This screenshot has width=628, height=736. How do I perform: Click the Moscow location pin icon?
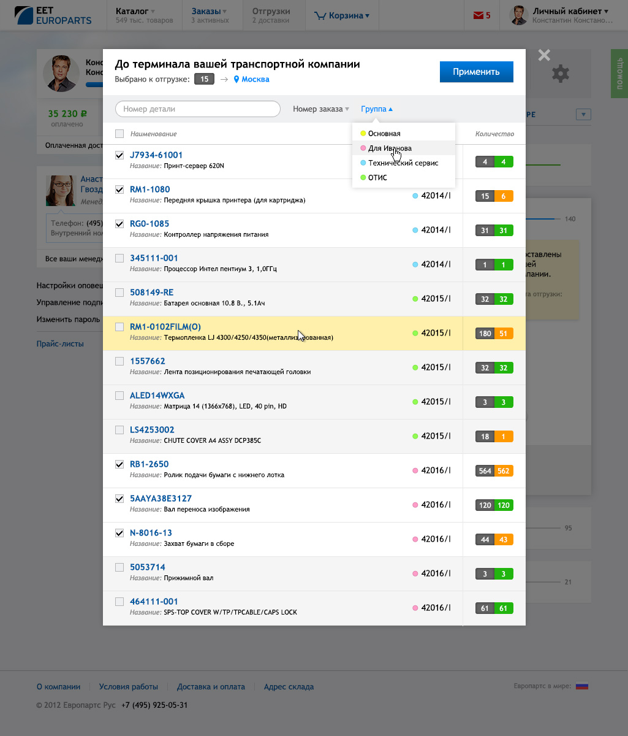(x=236, y=79)
